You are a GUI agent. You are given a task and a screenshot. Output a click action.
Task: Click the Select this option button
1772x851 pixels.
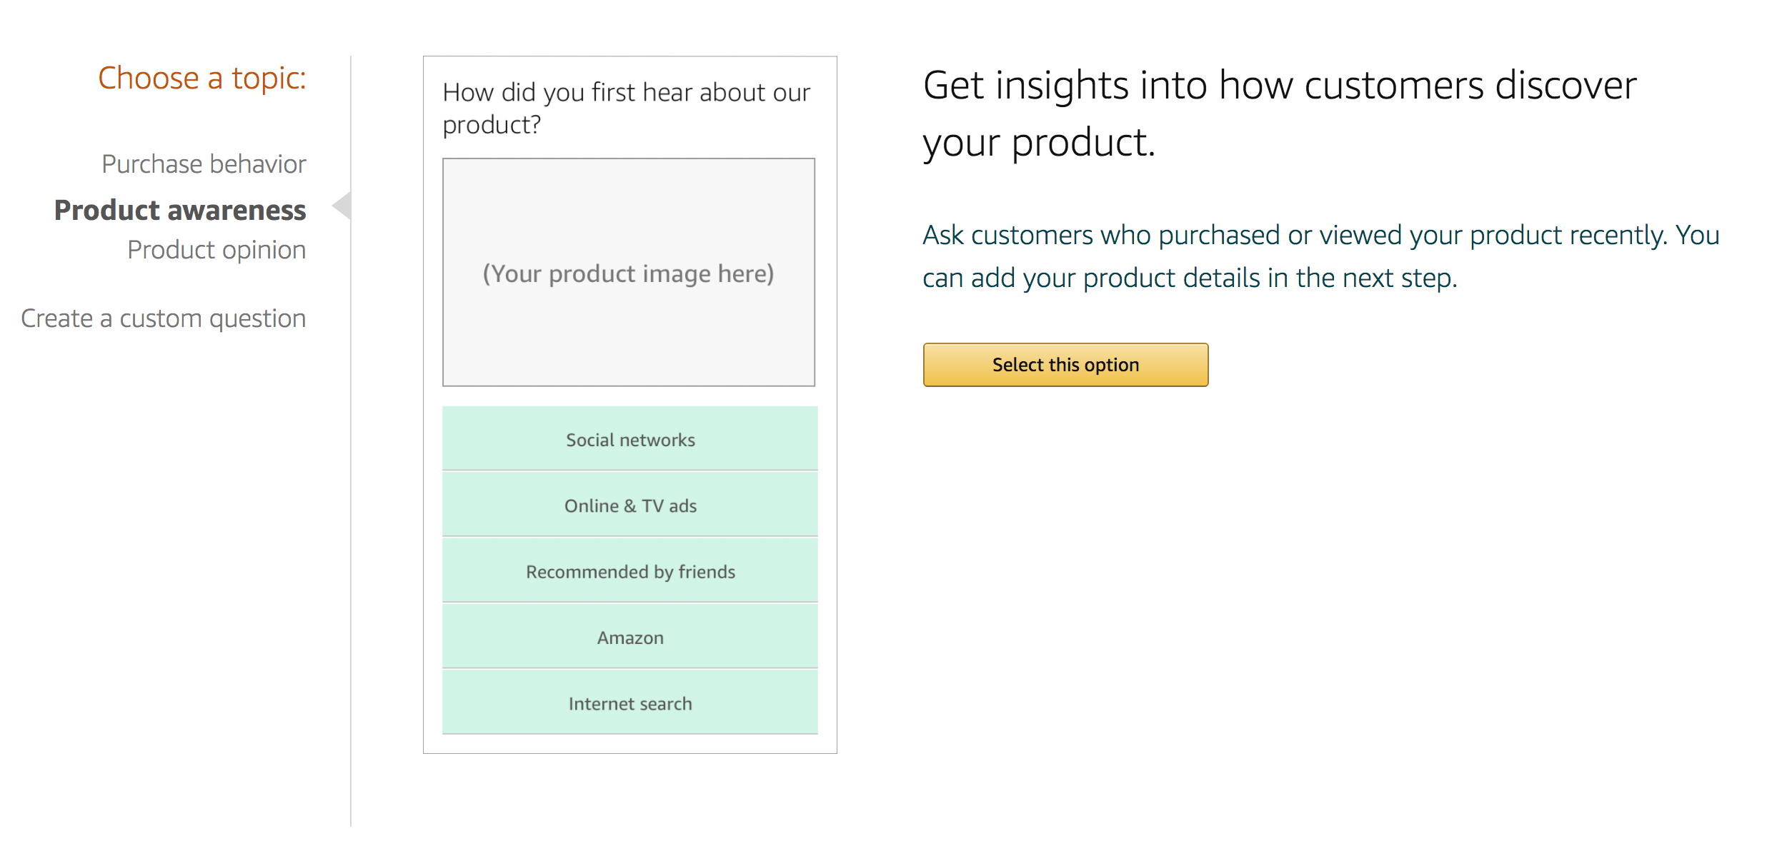[x=1065, y=365]
